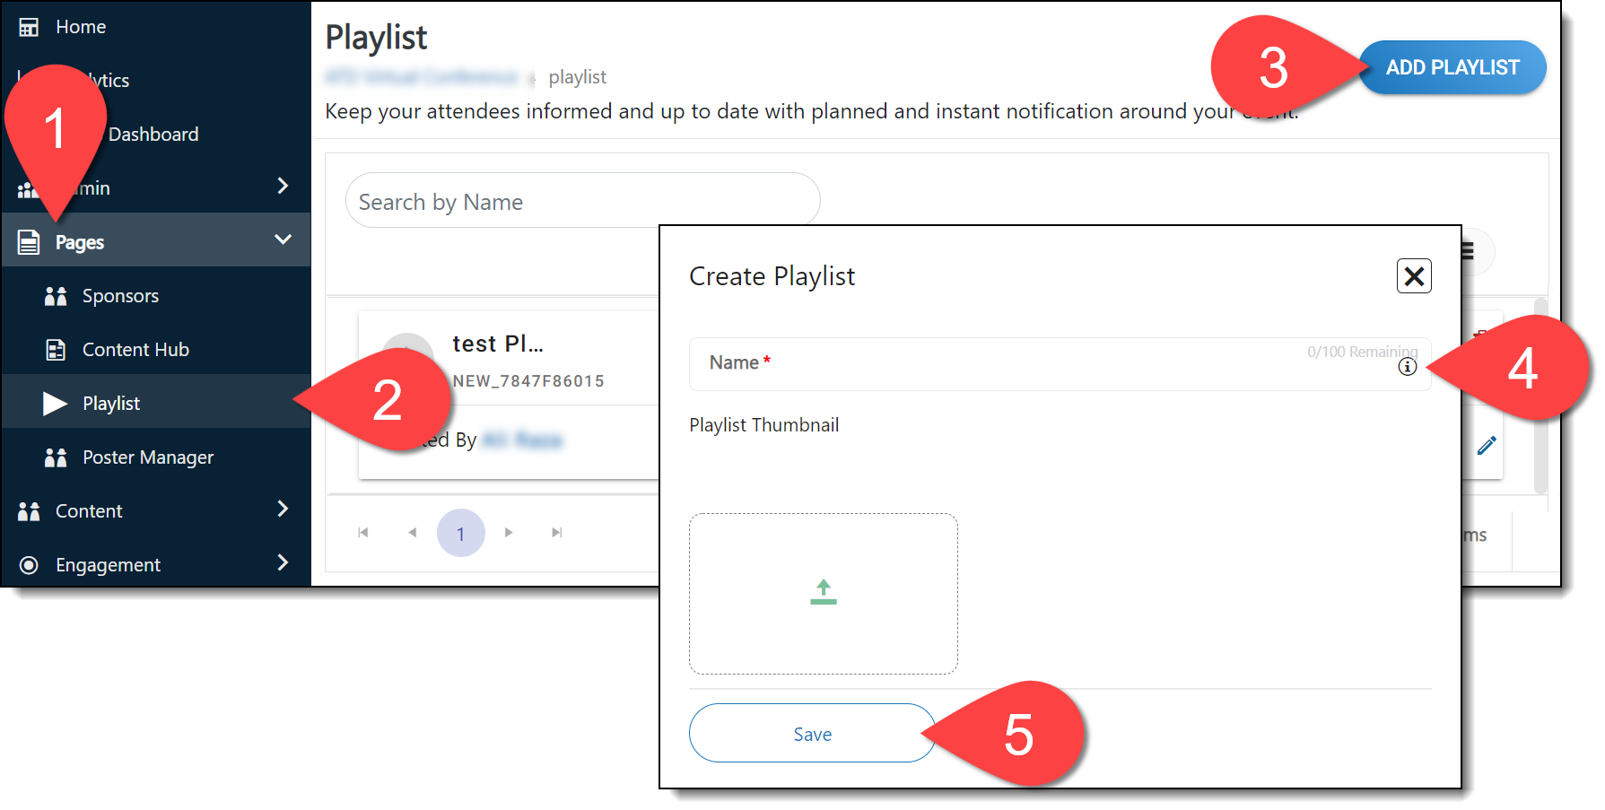This screenshot has width=1605, height=810.
Task: Click the info icon in Name field
Action: 1407,367
